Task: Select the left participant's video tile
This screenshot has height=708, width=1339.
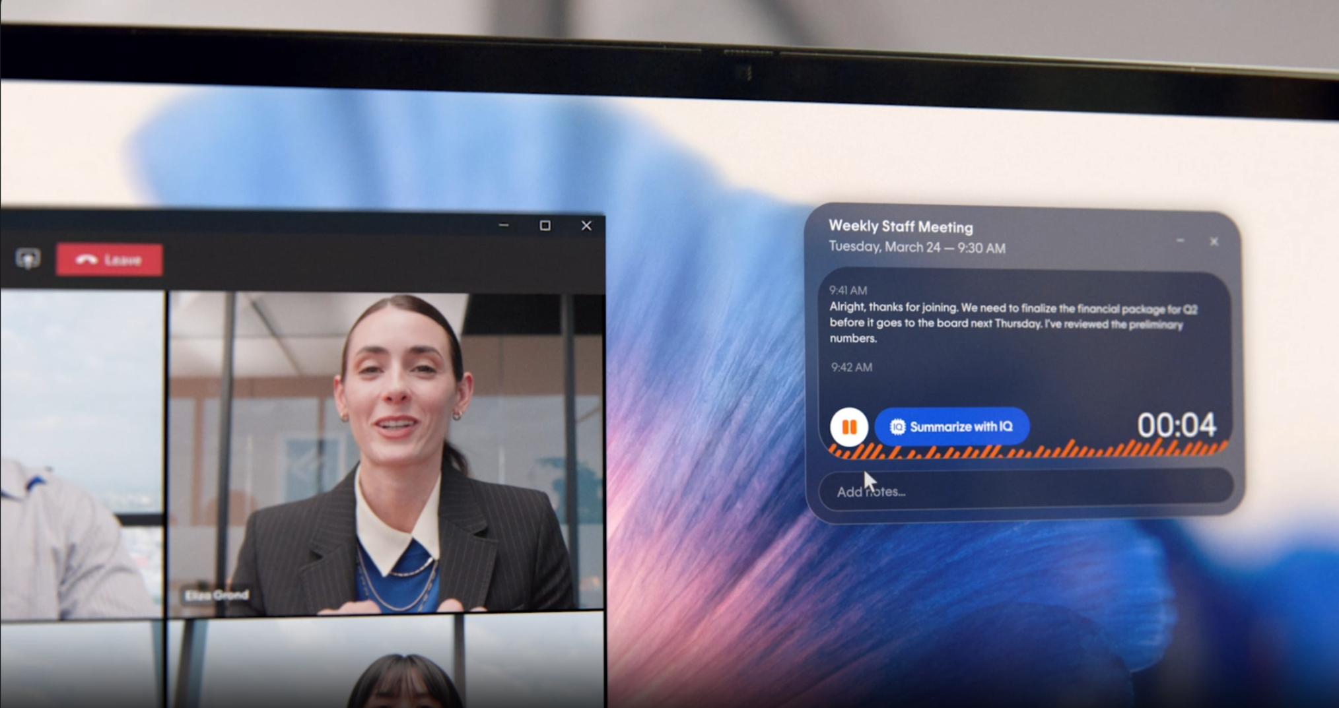Action: (x=81, y=455)
